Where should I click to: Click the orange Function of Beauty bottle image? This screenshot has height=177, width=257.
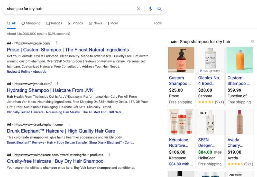tap(240, 60)
